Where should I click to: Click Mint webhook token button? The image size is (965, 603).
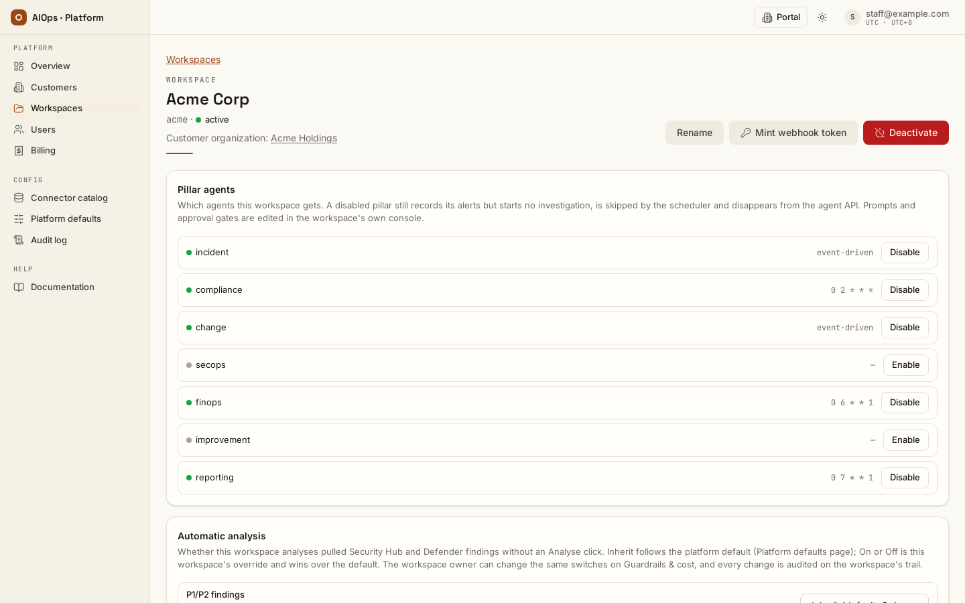pos(793,133)
